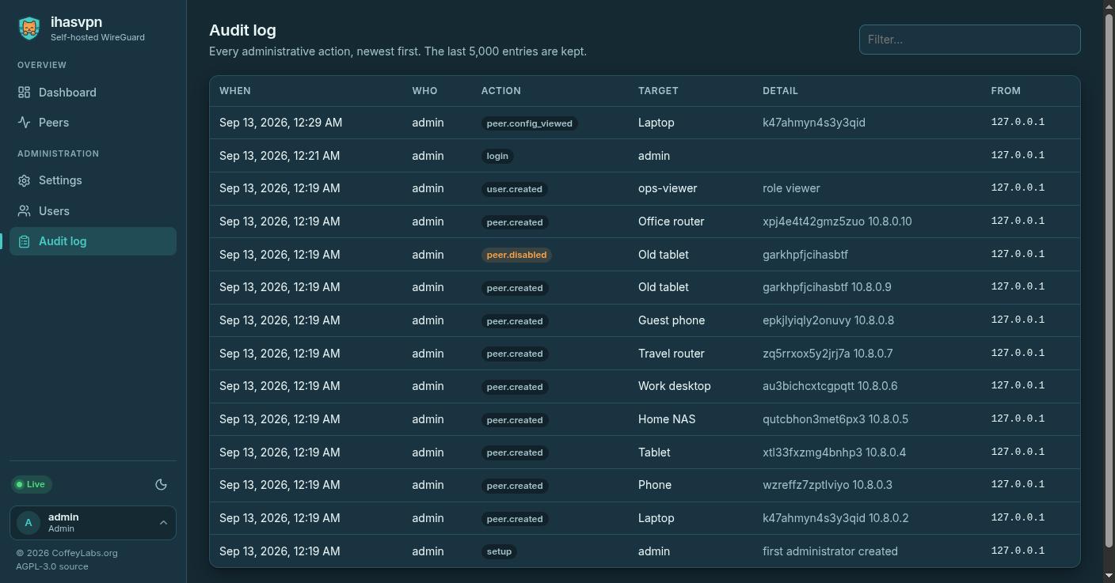Open the Settings page
The width and height of the screenshot is (1115, 583).
click(x=93, y=180)
